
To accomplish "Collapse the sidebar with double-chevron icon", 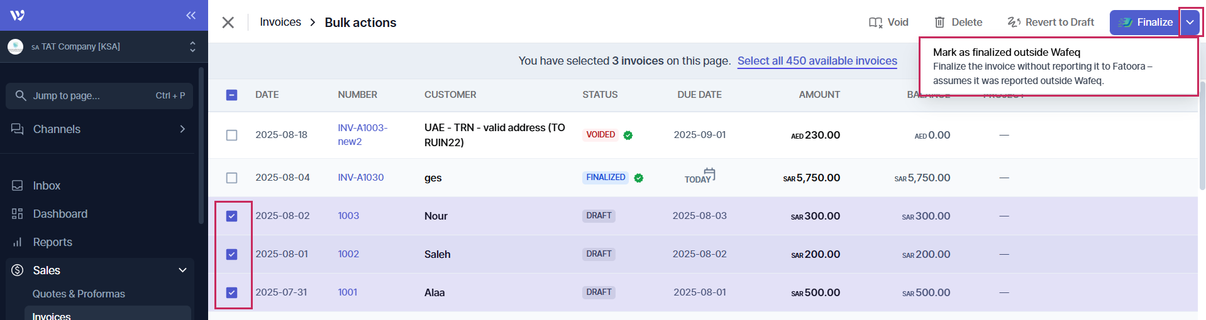I will (x=191, y=15).
